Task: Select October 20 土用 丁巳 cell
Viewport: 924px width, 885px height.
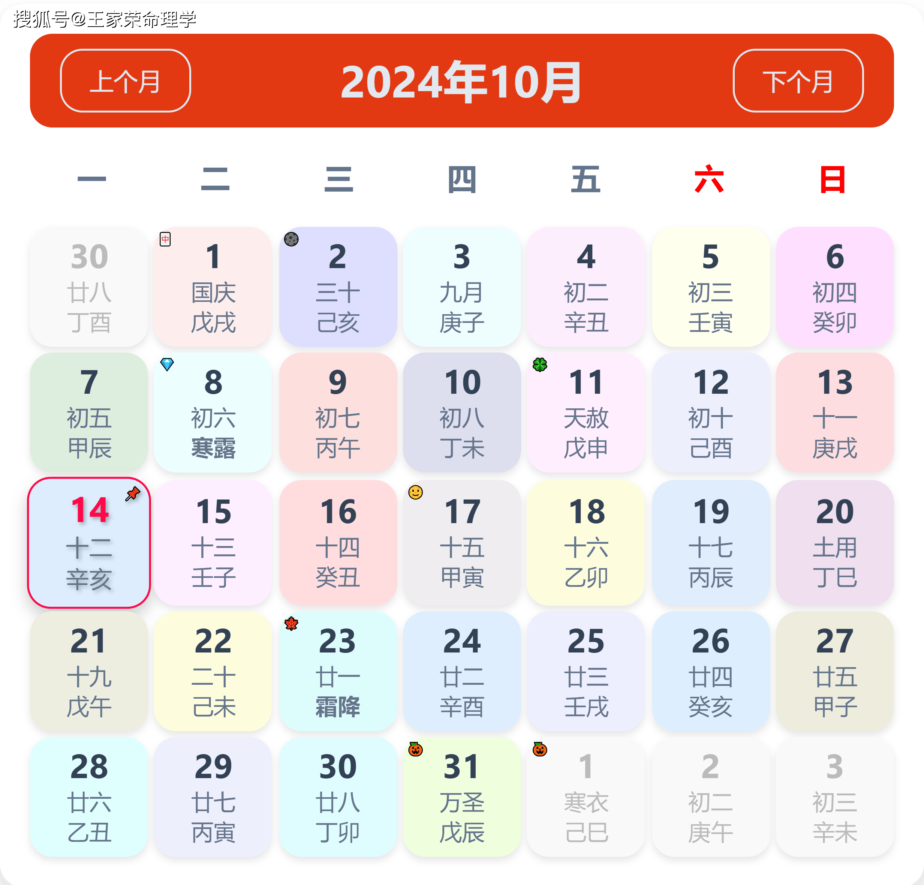Action: 835,543
